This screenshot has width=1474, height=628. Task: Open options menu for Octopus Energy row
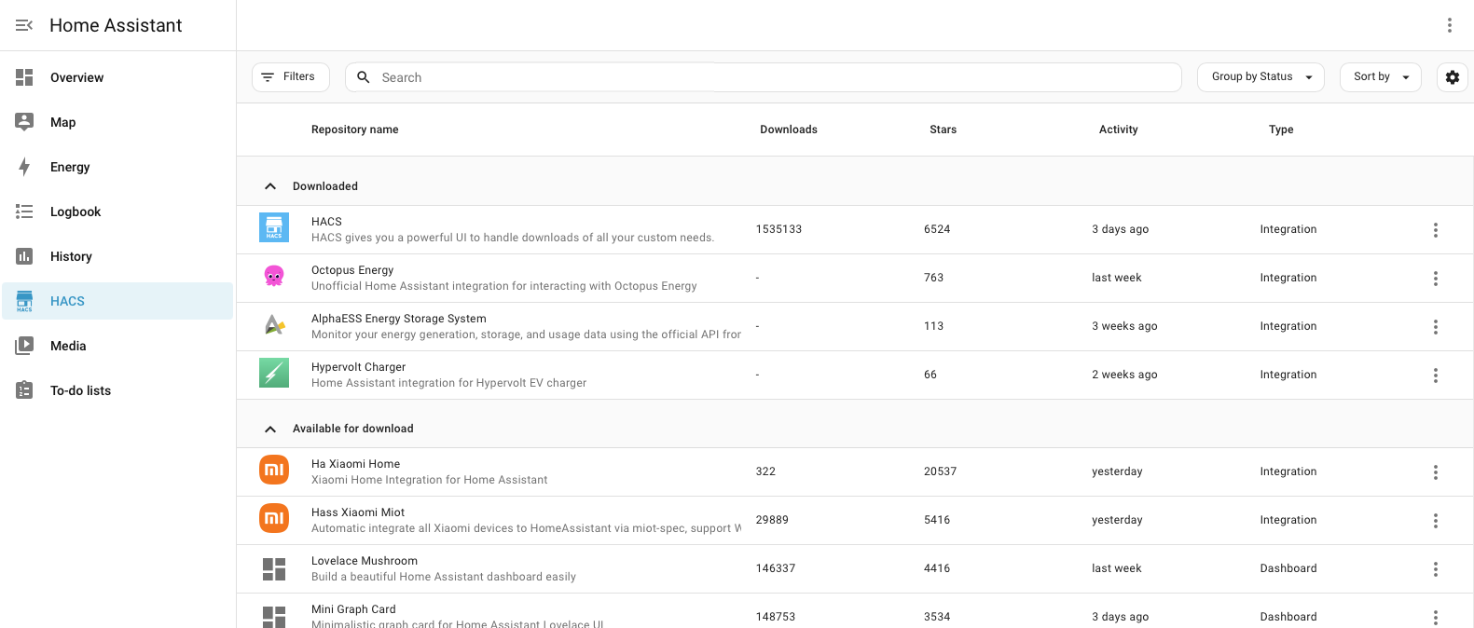click(x=1436, y=279)
